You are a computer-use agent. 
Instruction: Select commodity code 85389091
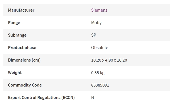(x=100, y=85)
